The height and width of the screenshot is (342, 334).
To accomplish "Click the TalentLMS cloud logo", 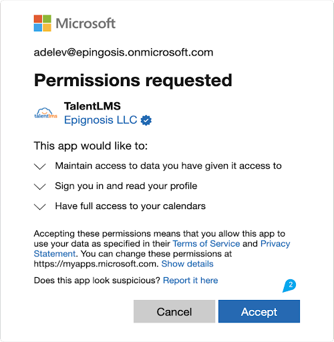I will (x=45, y=113).
